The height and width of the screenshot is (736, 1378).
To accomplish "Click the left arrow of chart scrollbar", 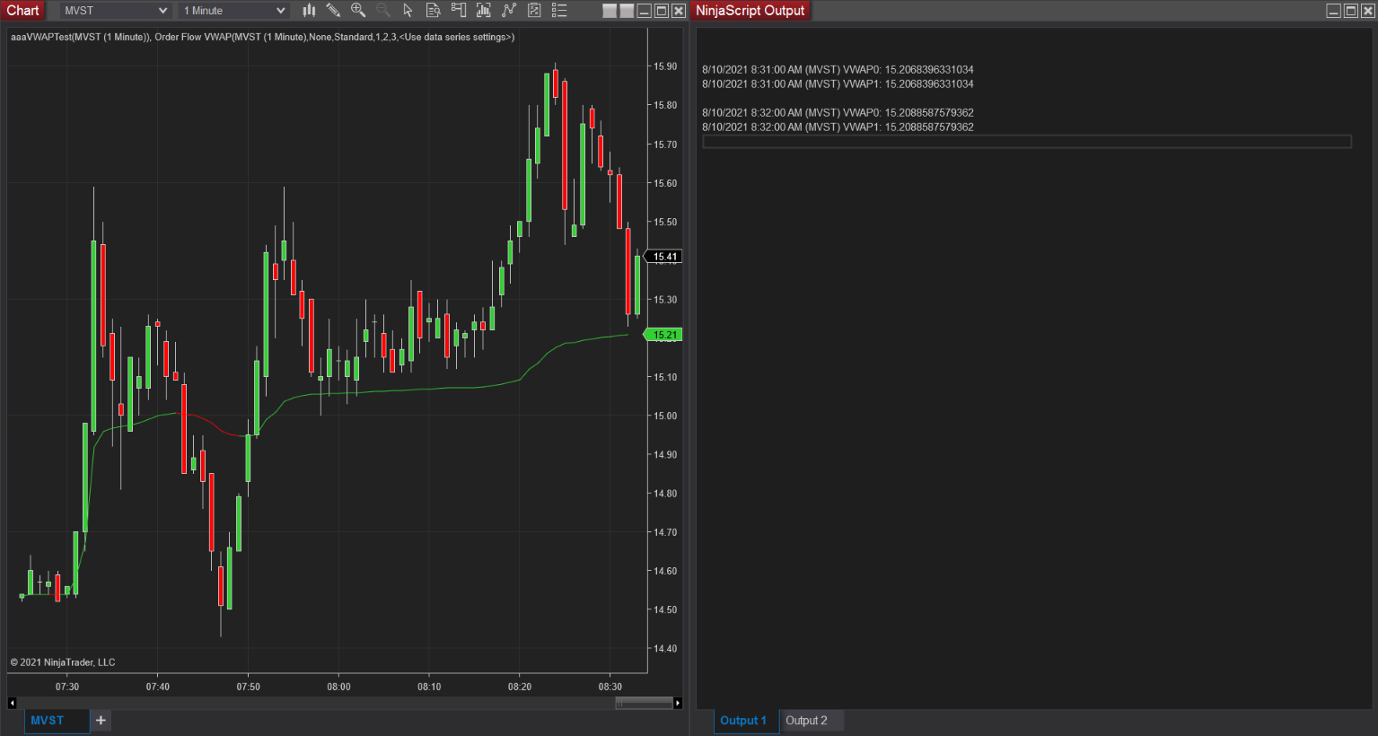I will (12, 703).
